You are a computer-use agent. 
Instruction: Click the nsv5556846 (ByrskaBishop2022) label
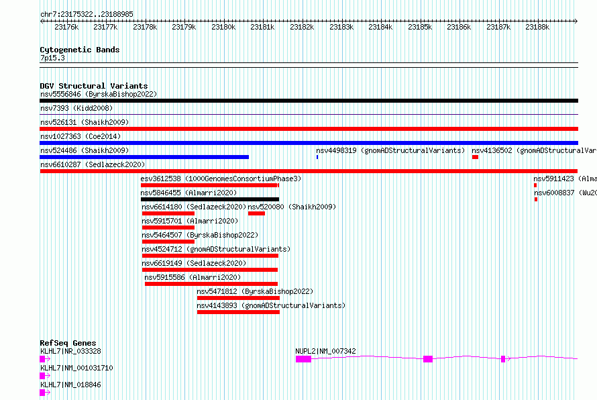click(x=99, y=94)
